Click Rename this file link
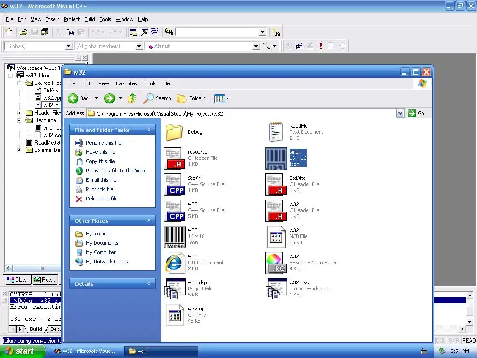Viewport: 477px width, 358px height. (x=103, y=143)
